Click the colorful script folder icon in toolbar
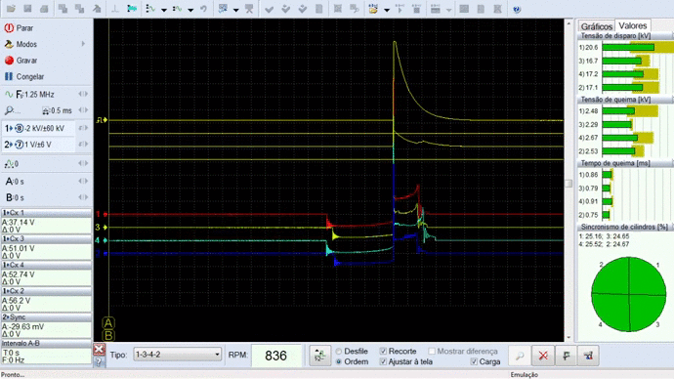This screenshot has width=674, height=379. coord(373,9)
